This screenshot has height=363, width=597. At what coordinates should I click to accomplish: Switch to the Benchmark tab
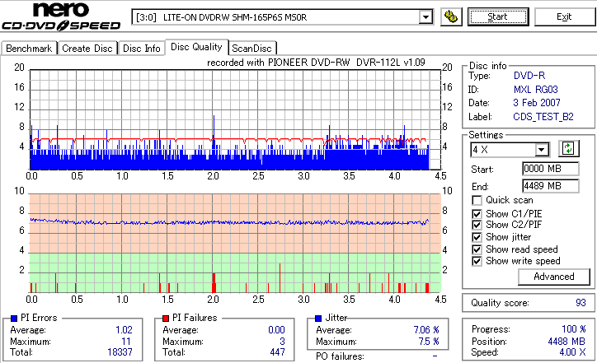(x=29, y=49)
